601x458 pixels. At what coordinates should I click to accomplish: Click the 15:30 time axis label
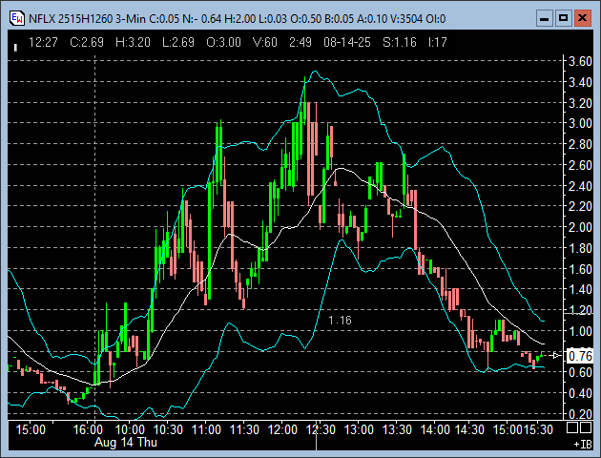(x=538, y=429)
